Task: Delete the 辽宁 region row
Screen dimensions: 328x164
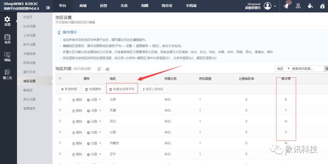Action: (x=77, y=154)
